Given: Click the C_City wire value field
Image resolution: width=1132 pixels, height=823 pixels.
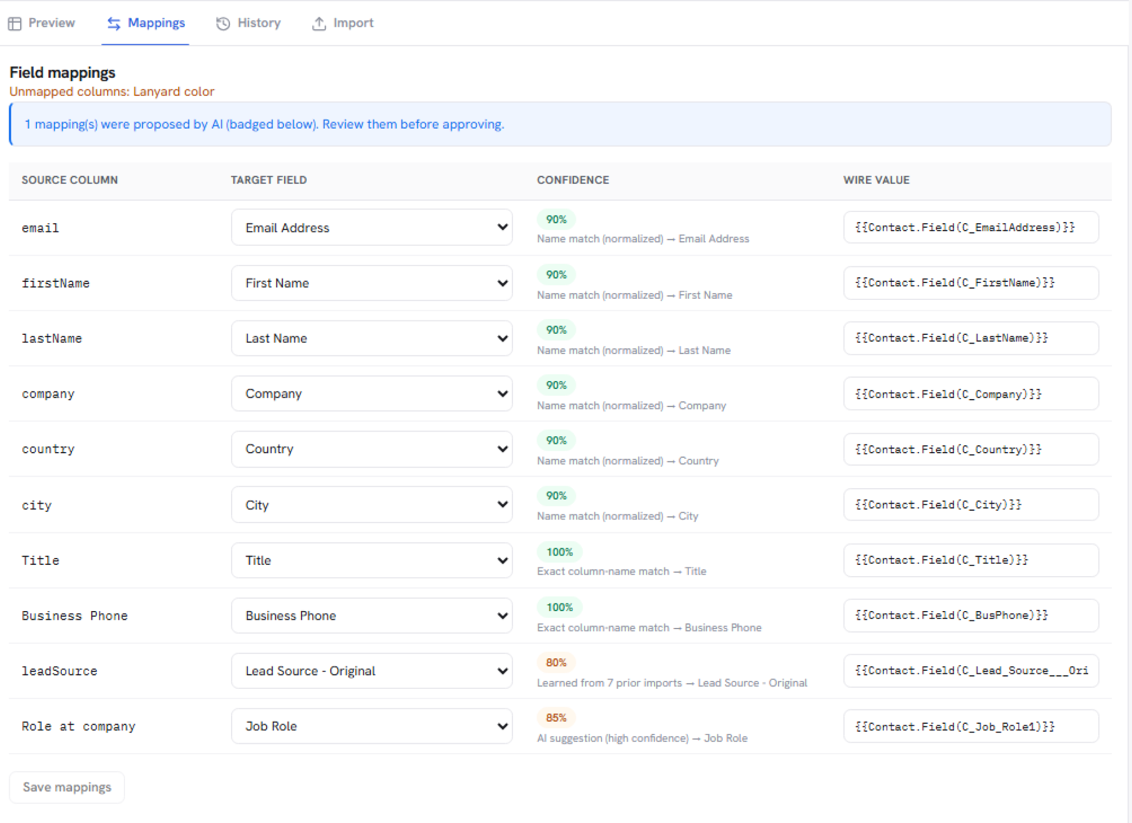Looking at the screenshot, I should pos(971,505).
